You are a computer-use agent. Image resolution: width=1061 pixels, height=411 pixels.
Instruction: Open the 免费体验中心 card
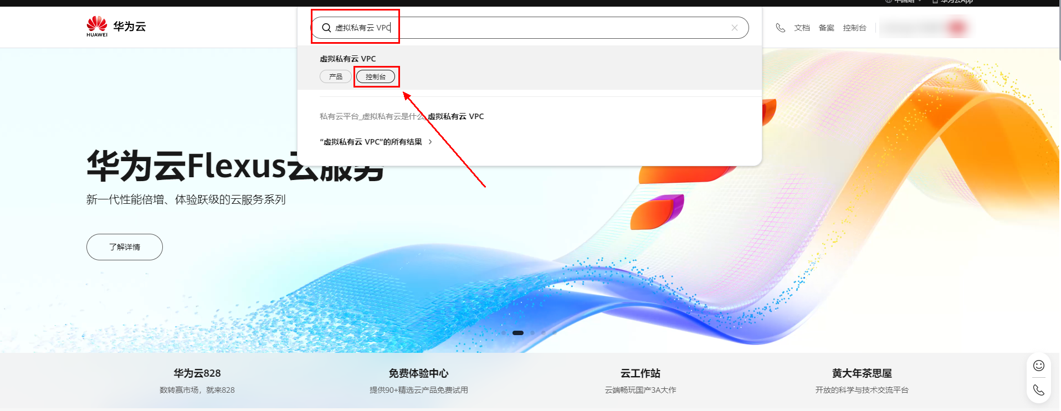tap(419, 381)
